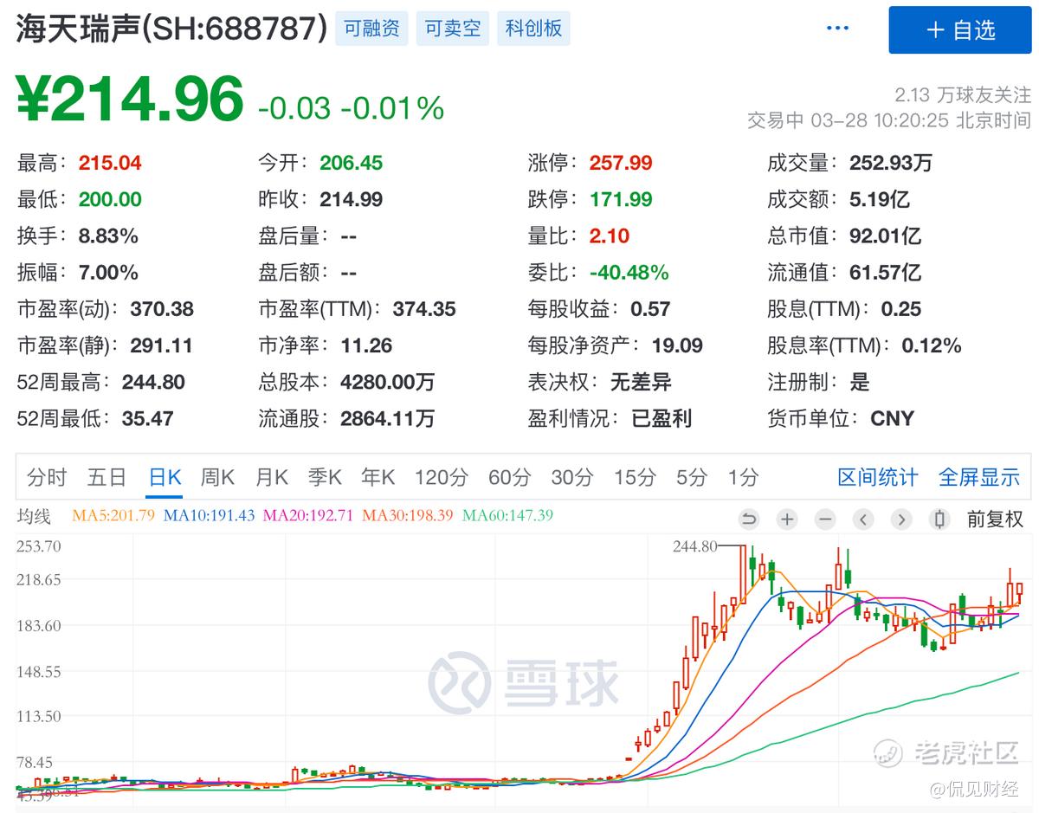This screenshot has width=1039, height=813.
Task: Click the 244.80 high marker on chart
Action: 695,545
